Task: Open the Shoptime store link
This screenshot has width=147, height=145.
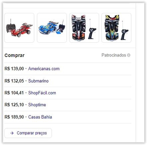Action: tap(37, 105)
